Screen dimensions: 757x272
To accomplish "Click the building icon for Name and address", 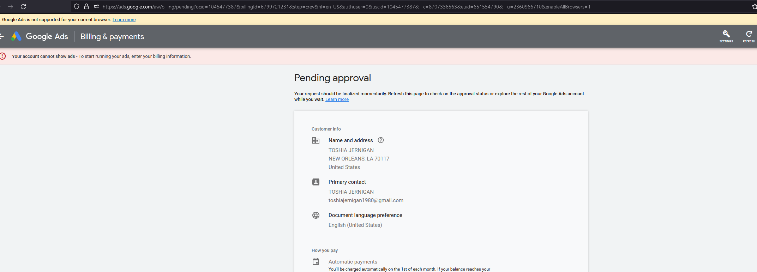I will pyautogui.click(x=316, y=140).
